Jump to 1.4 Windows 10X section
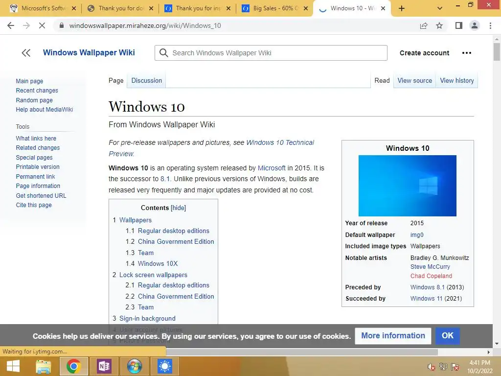The image size is (501, 376). [x=152, y=263]
